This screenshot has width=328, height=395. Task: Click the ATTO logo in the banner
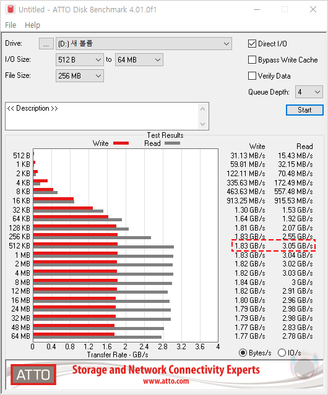(x=33, y=375)
